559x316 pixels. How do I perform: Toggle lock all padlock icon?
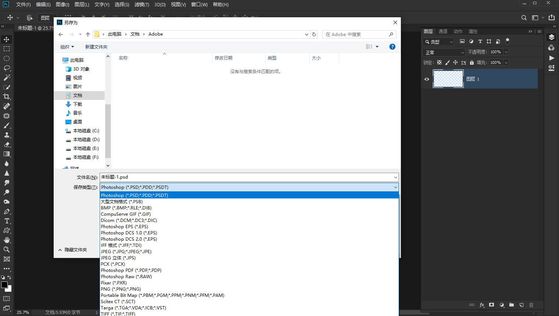[x=472, y=62]
